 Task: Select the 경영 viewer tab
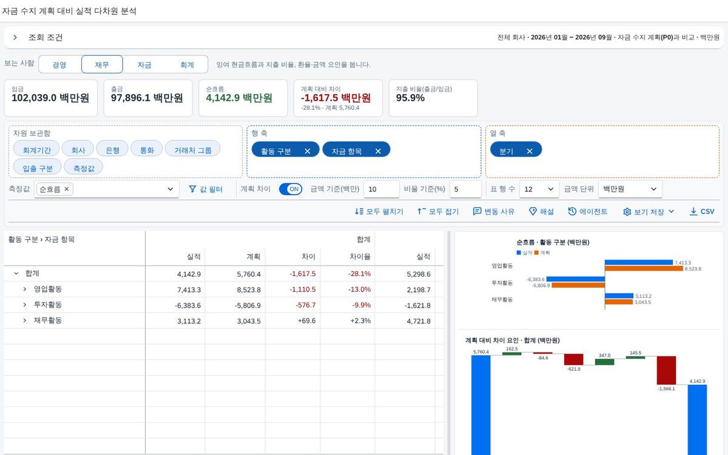59,64
